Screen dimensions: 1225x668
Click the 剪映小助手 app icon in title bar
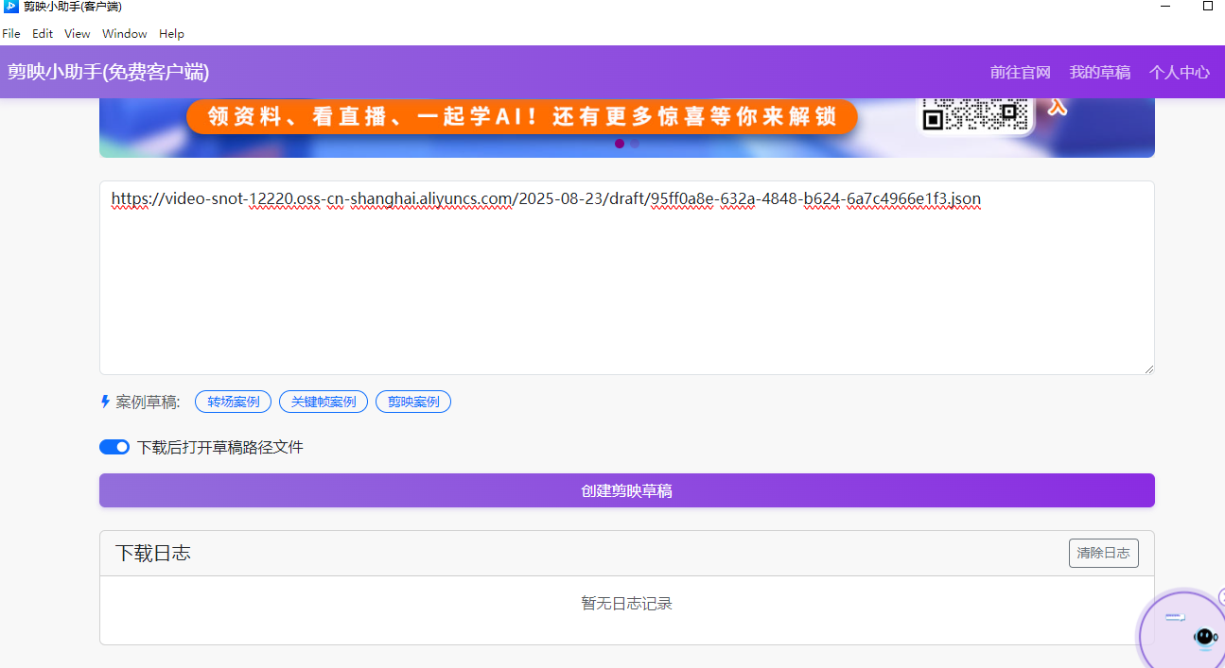[11, 7]
